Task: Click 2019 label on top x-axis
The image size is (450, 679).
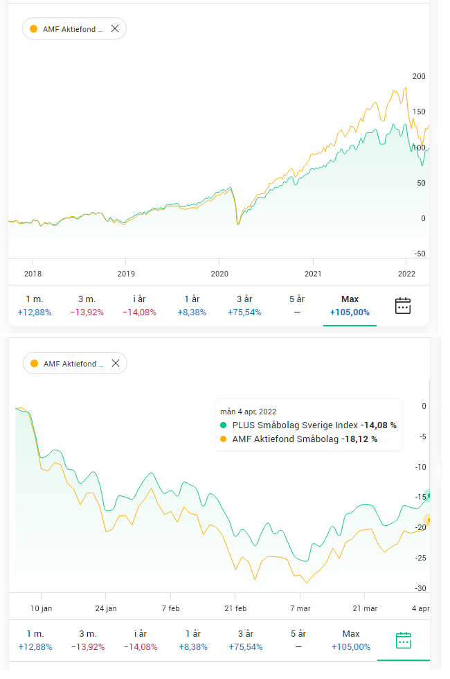Action: 126,274
